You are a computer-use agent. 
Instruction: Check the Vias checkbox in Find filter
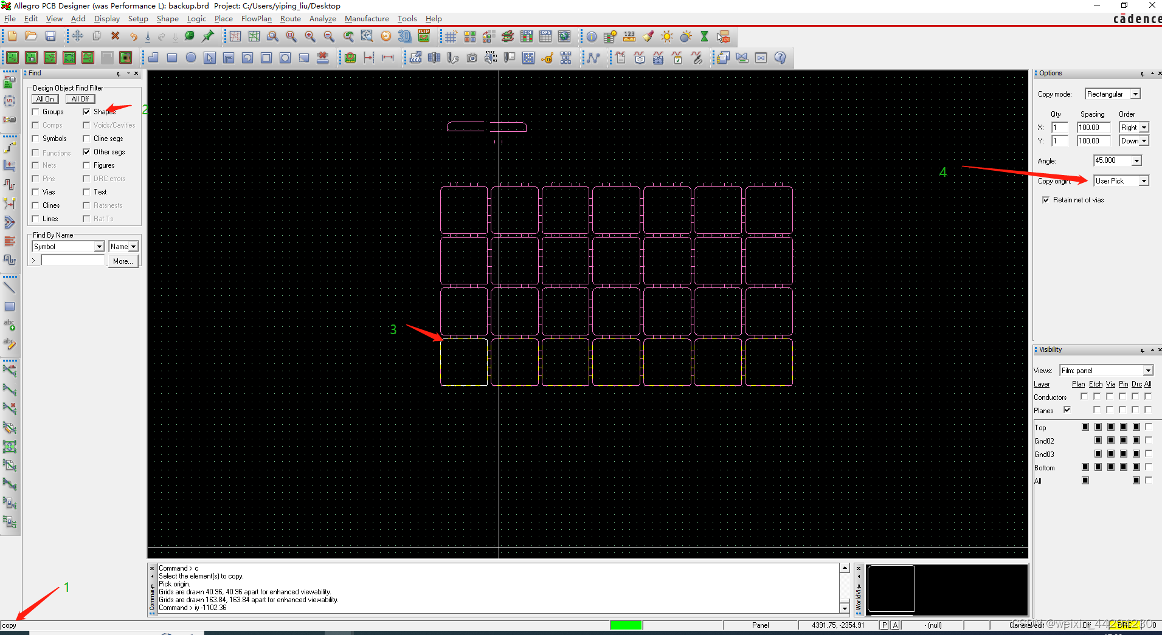pos(35,192)
